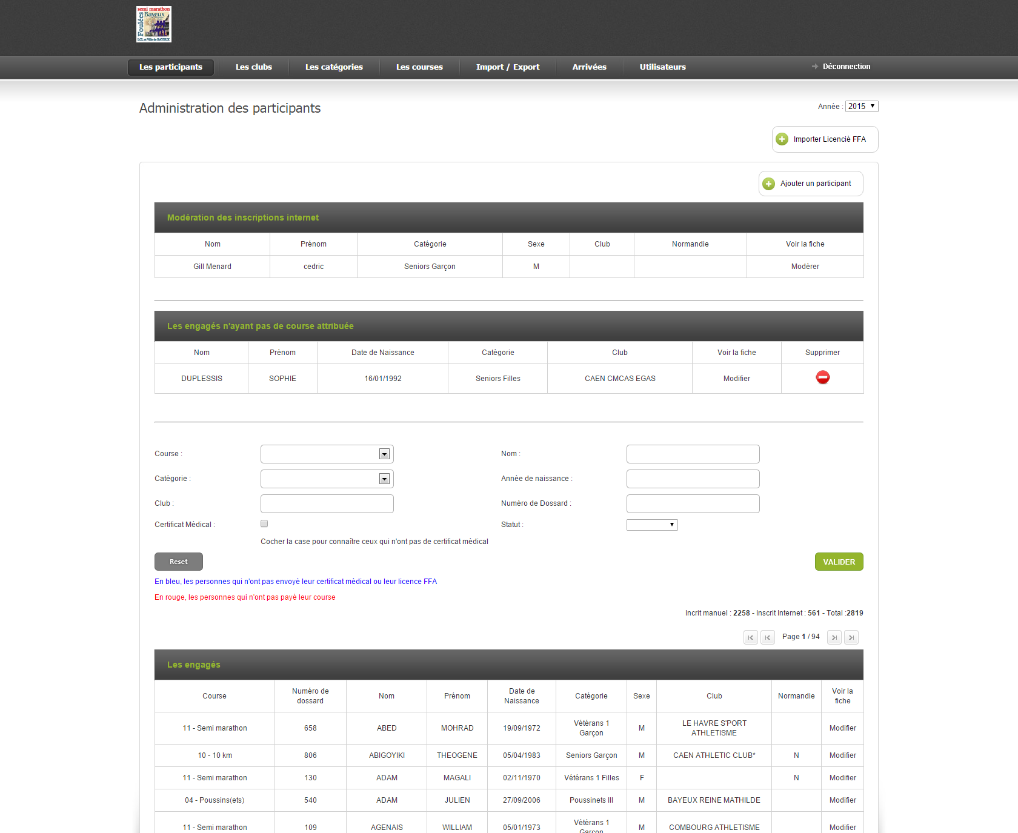The height and width of the screenshot is (833, 1018).
Task: Delete DUPLESSIS with the red remove icon
Action: [x=823, y=377]
